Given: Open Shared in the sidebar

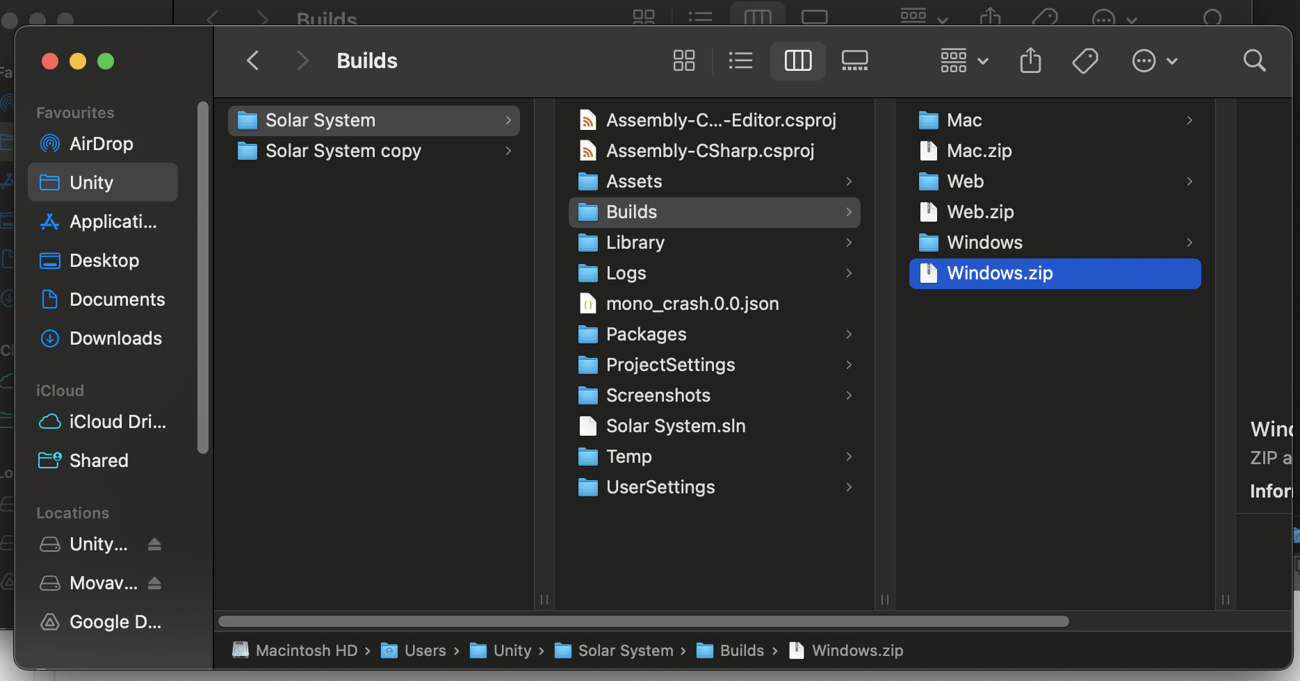Looking at the screenshot, I should (103, 461).
